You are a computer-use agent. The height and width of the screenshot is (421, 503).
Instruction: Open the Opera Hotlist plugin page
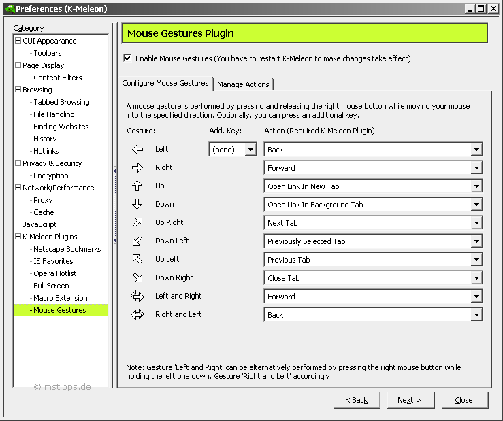(55, 273)
